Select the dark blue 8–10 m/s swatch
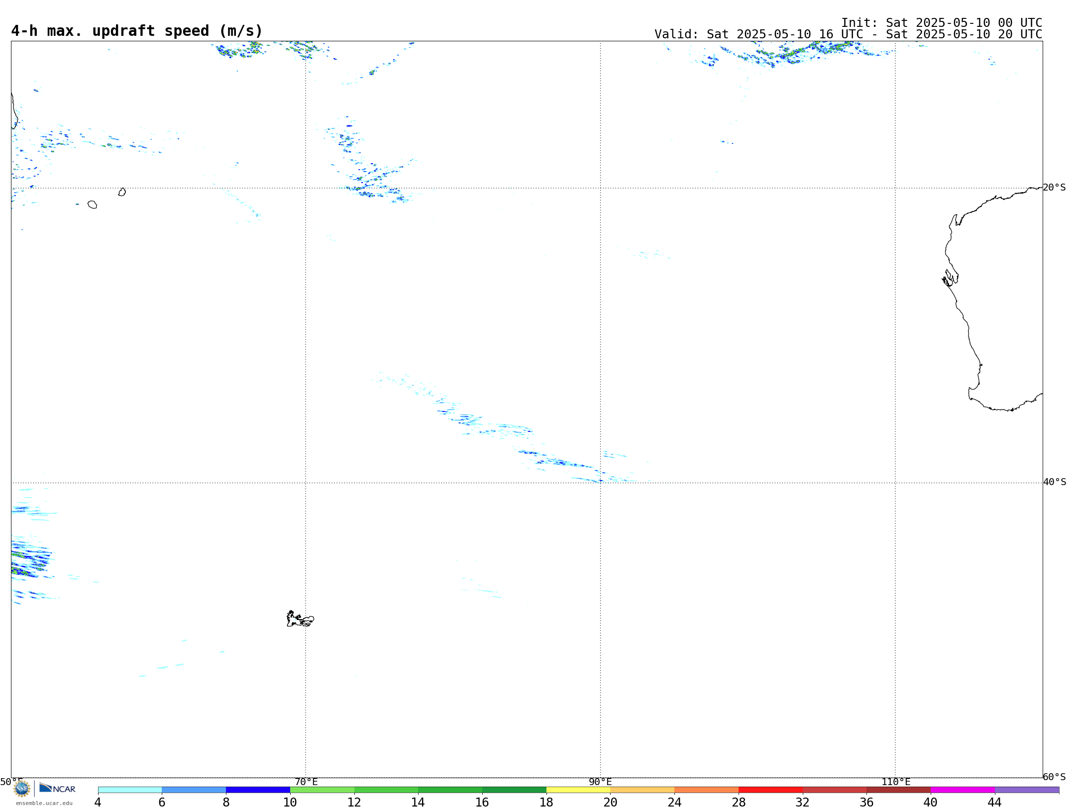 click(x=258, y=790)
